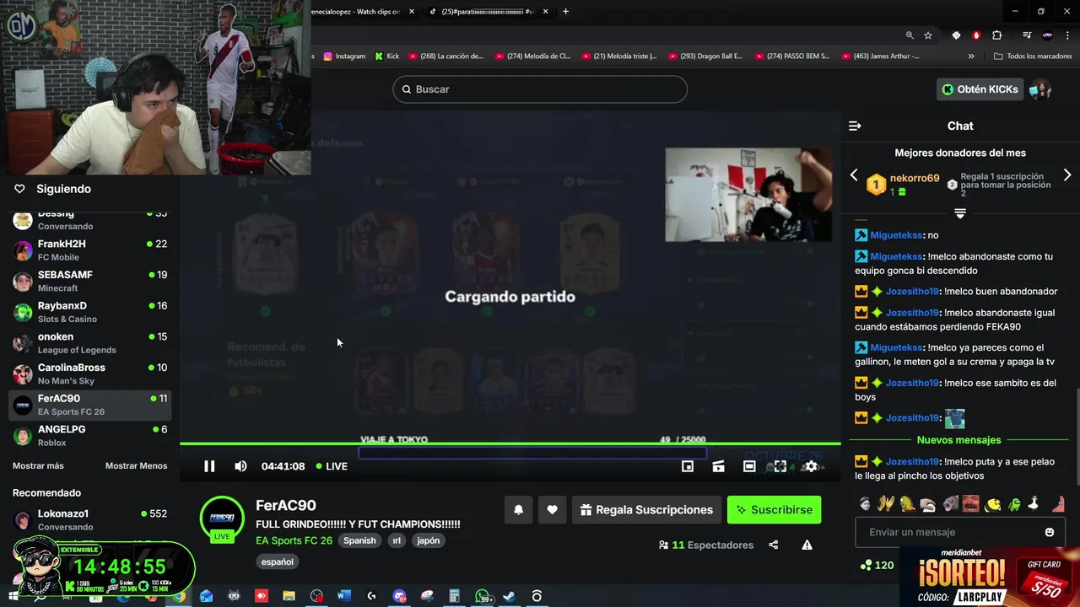Click Mostrar más in the sidebar
The width and height of the screenshot is (1080, 607).
pos(38,465)
